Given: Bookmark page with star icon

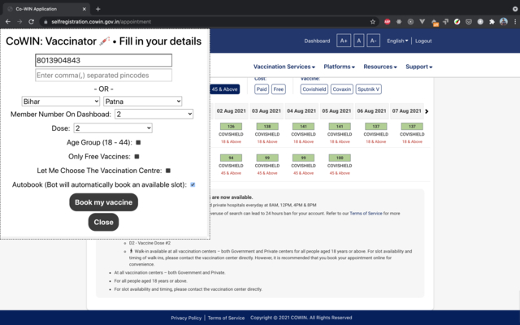Looking at the screenshot, I should [373, 22].
